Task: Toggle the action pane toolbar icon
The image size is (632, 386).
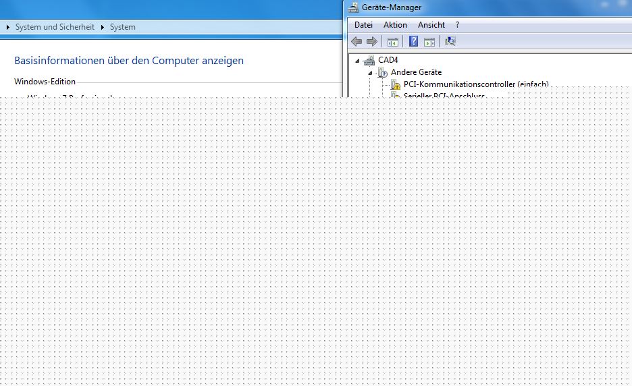Action: (429, 42)
